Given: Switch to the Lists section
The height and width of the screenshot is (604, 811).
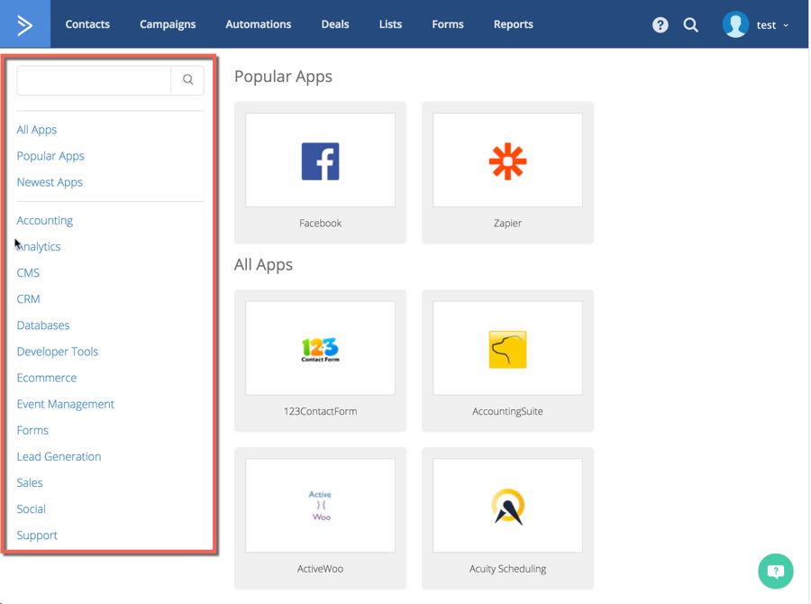Looking at the screenshot, I should click(390, 24).
